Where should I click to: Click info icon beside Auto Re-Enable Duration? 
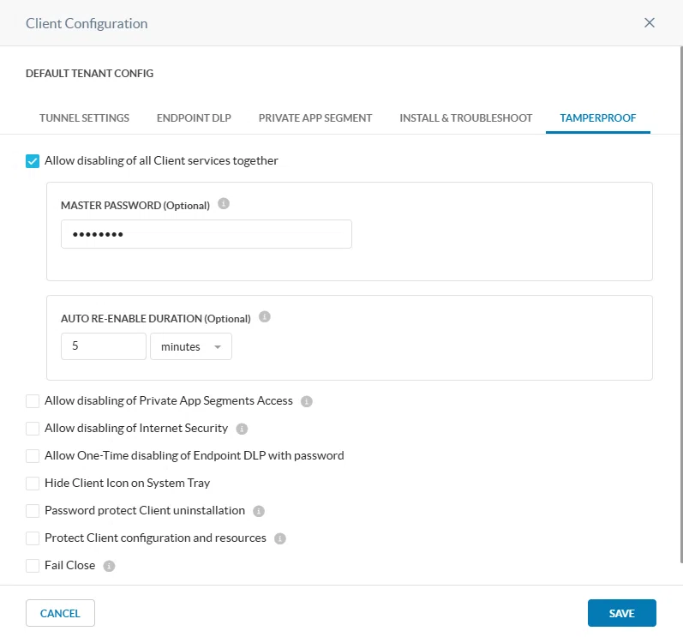click(x=265, y=316)
